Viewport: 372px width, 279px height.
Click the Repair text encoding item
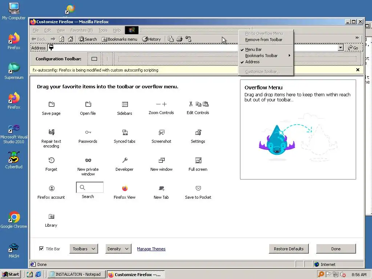click(51, 138)
